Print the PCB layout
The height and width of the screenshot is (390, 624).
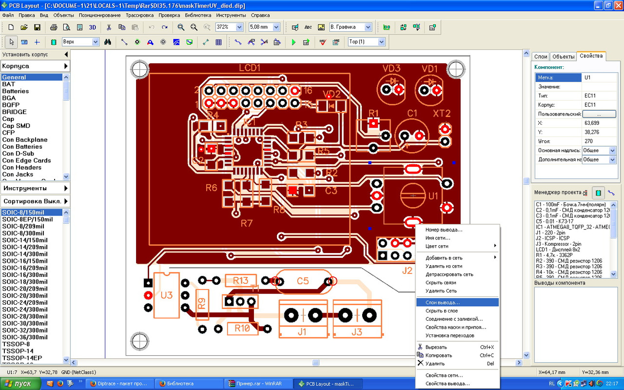point(54,27)
